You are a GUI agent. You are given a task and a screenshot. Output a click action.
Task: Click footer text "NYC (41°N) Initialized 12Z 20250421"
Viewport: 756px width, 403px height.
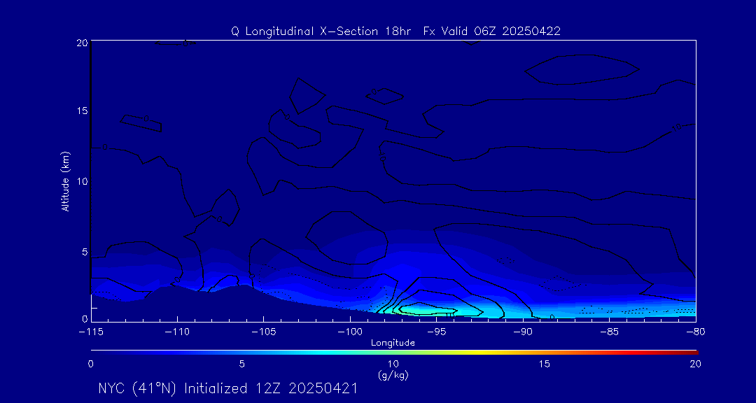click(228, 388)
